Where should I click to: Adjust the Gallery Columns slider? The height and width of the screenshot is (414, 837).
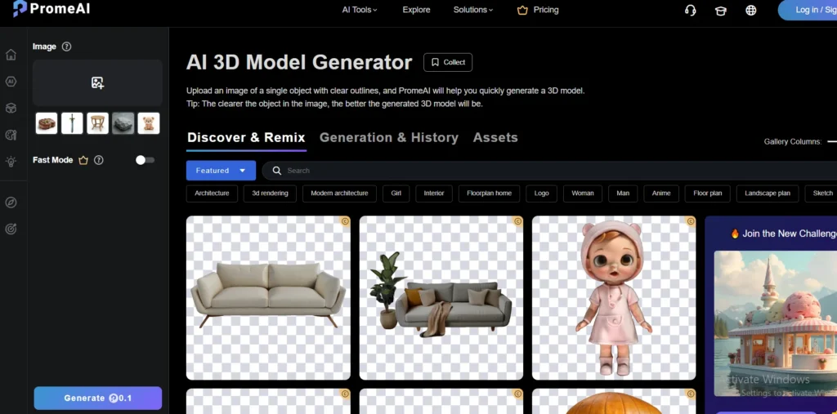pyautogui.click(x=831, y=142)
